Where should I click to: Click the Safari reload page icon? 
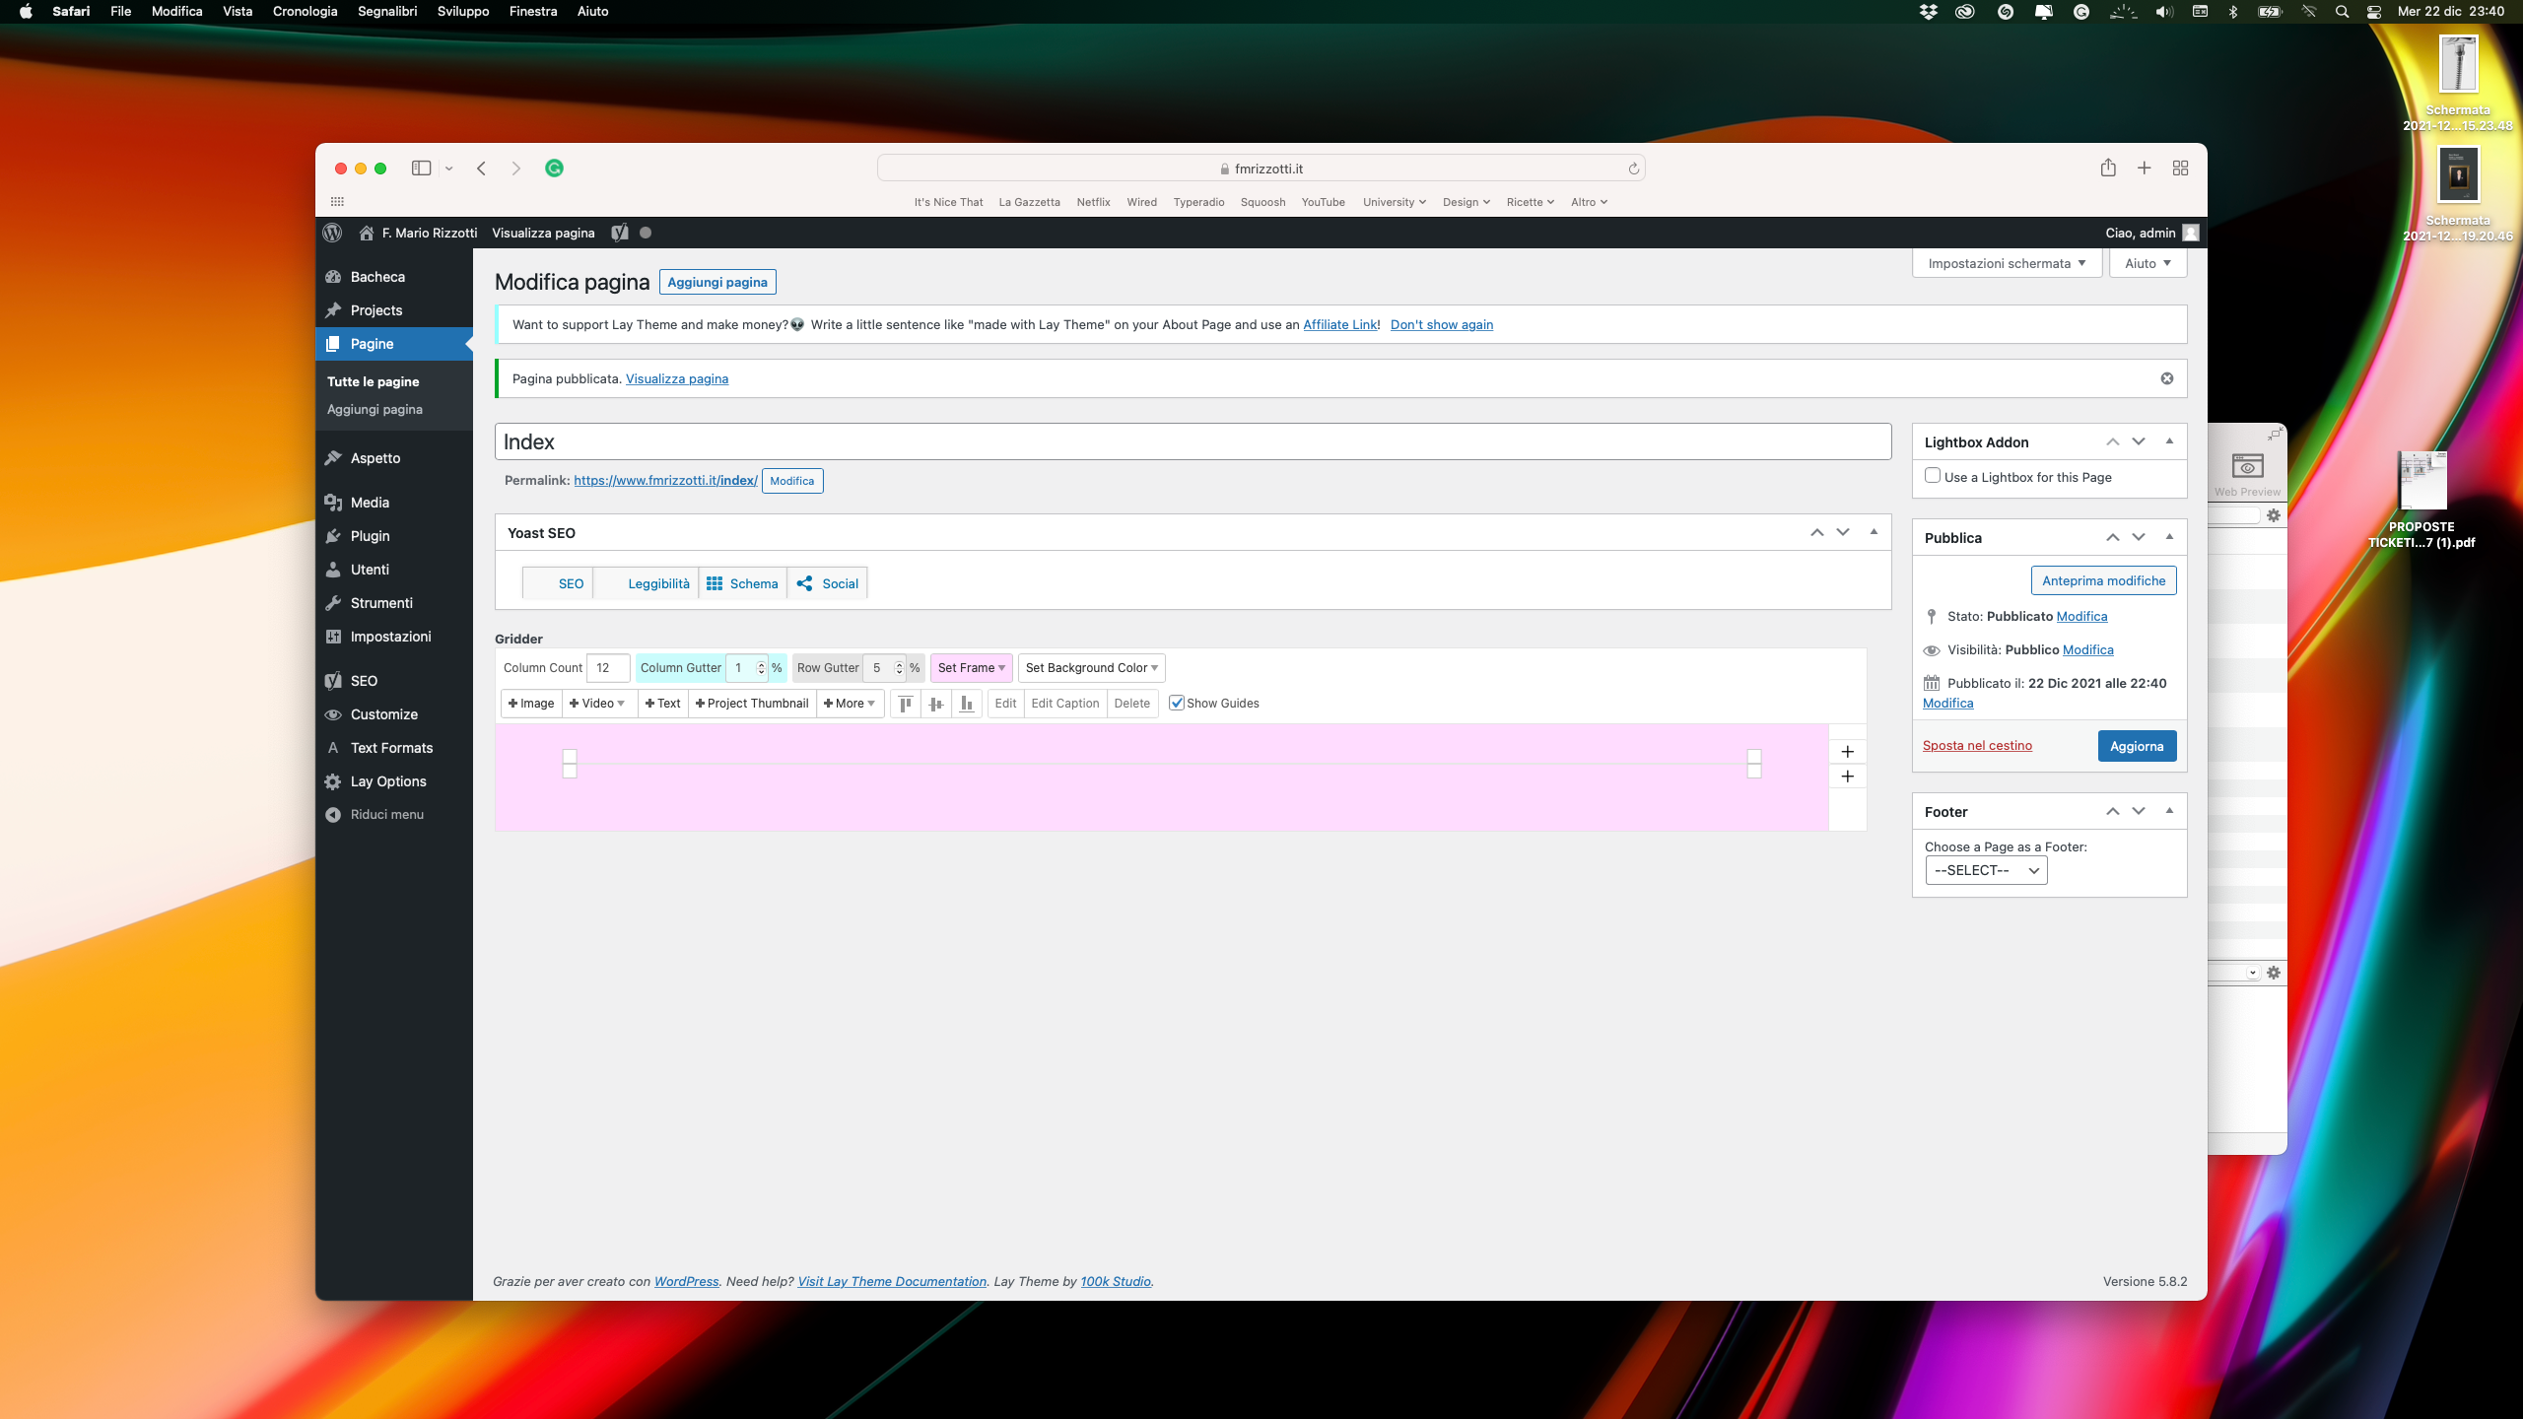pyautogui.click(x=1633, y=169)
